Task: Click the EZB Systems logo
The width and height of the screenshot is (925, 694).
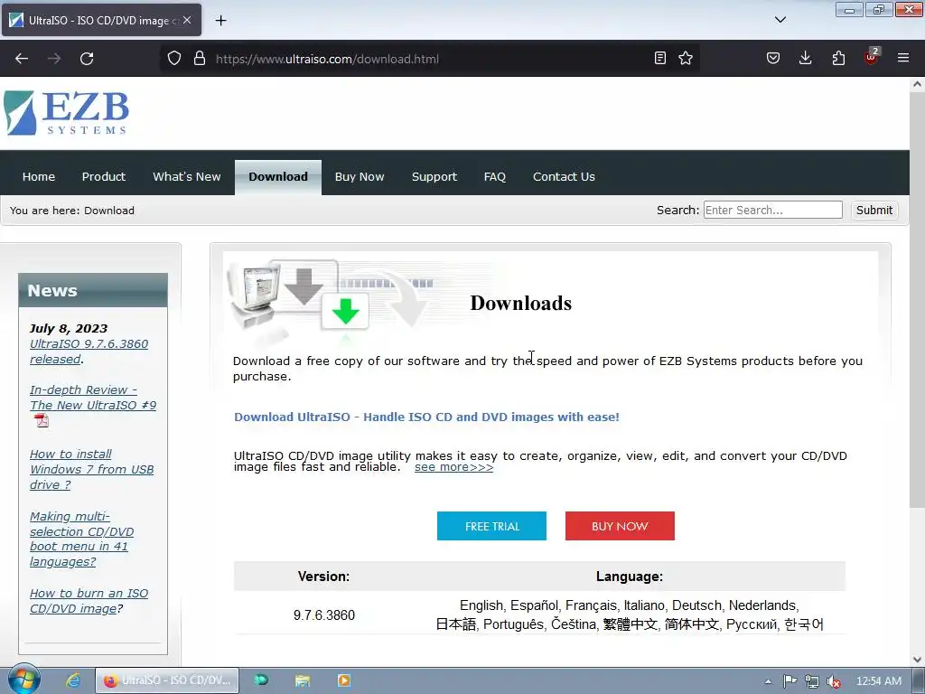Action: pyautogui.click(x=66, y=113)
